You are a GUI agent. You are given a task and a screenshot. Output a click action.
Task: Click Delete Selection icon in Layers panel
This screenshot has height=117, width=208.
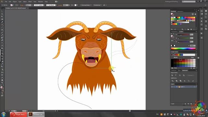click(x=194, y=104)
